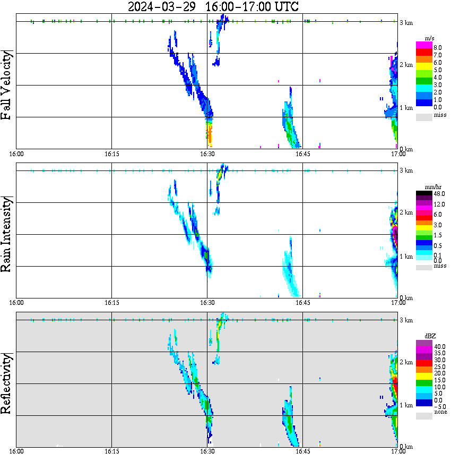Click the 2 km label of Rain Intensity plot

click(406, 212)
